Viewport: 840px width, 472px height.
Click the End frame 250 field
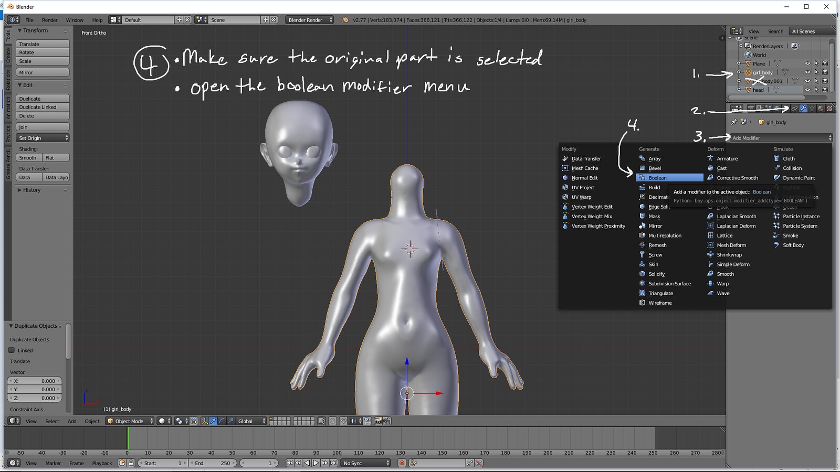(214, 463)
